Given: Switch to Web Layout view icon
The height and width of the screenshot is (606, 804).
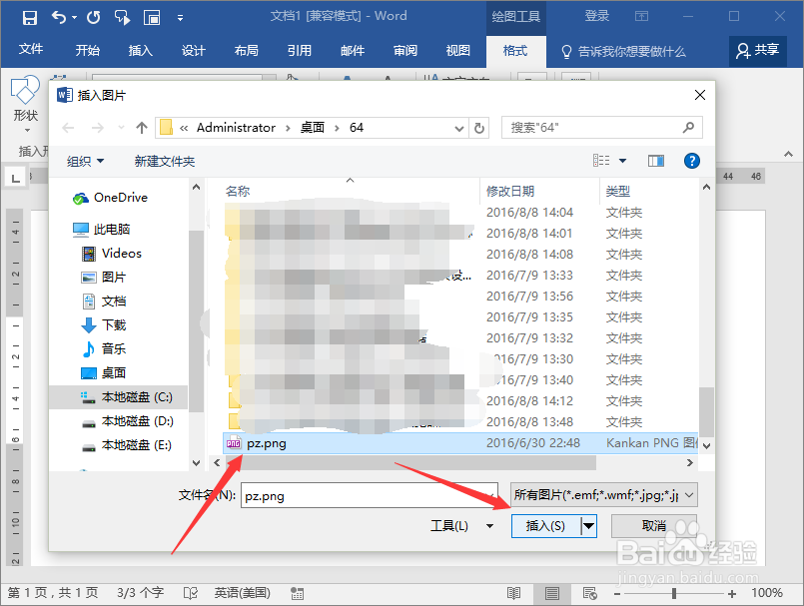Looking at the screenshot, I should pos(589,592).
